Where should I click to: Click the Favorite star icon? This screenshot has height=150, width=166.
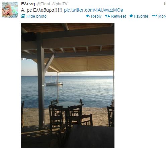click(x=131, y=16)
